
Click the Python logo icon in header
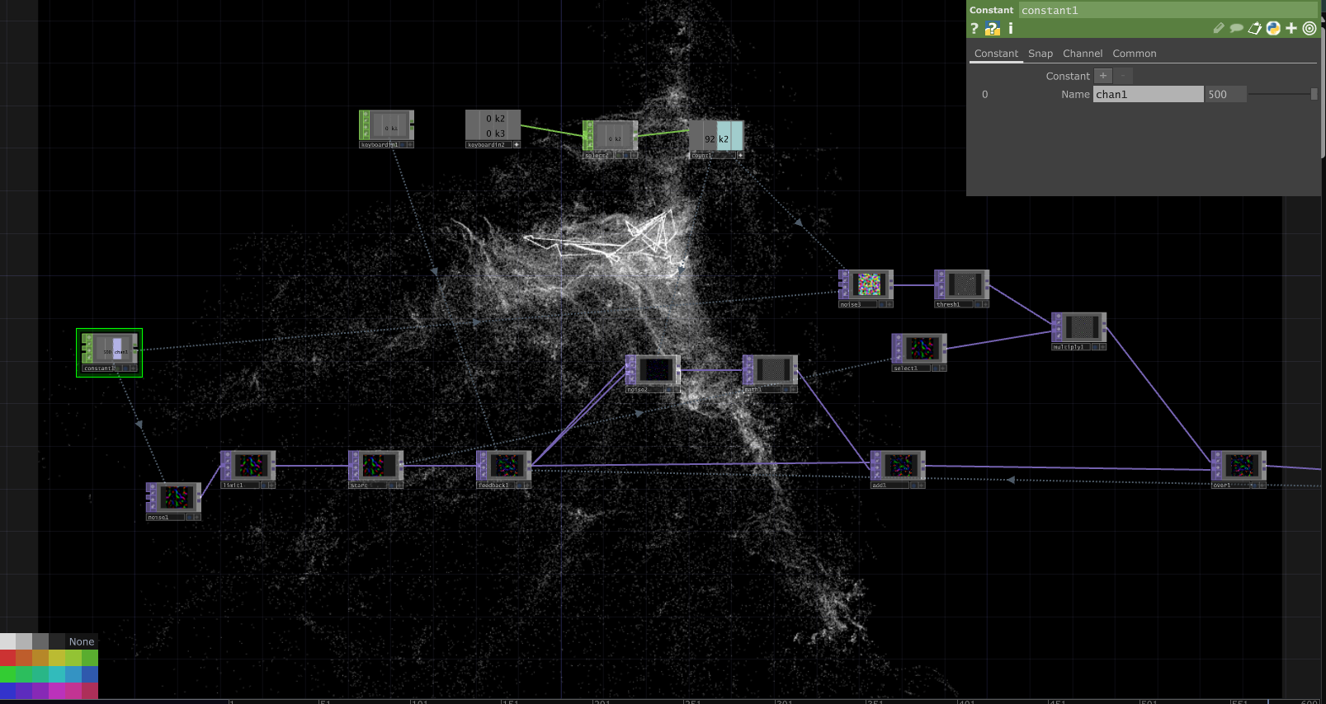click(x=1273, y=28)
